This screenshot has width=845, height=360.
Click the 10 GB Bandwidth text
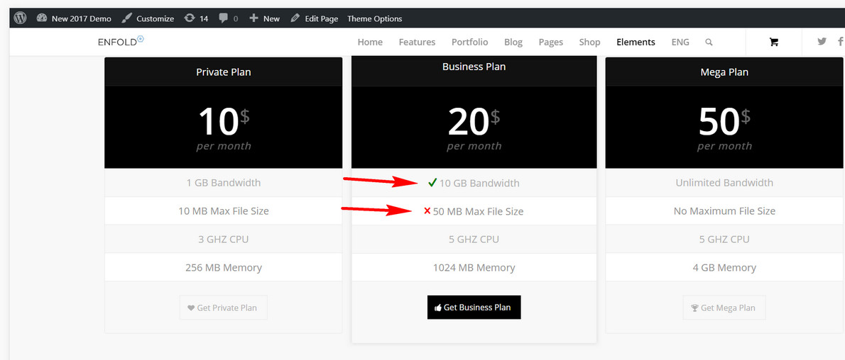tap(479, 183)
